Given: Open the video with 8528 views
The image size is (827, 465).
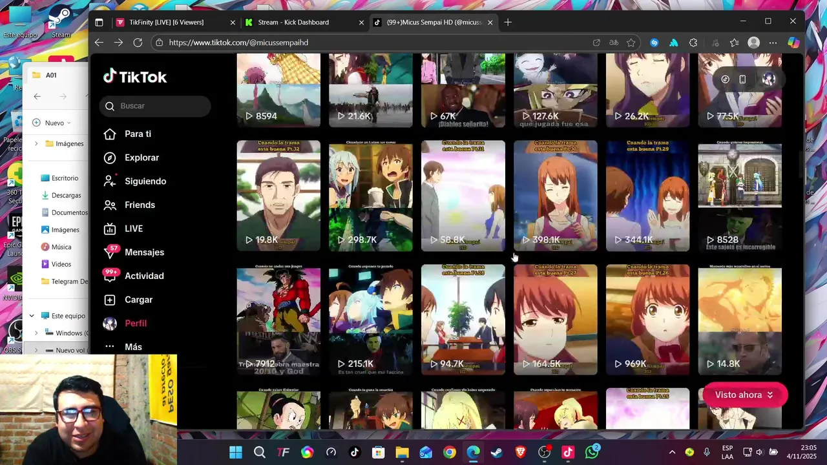Looking at the screenshot, I should pyautogui.click(x=740, y=196).
